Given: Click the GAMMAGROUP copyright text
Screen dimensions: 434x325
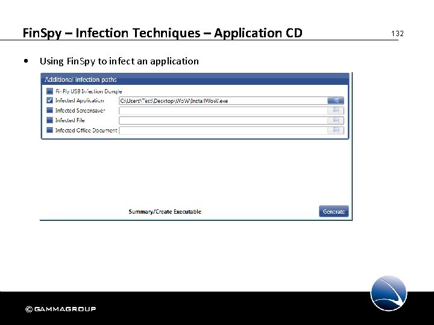Looking at the screenshot, I should [61, 309].
